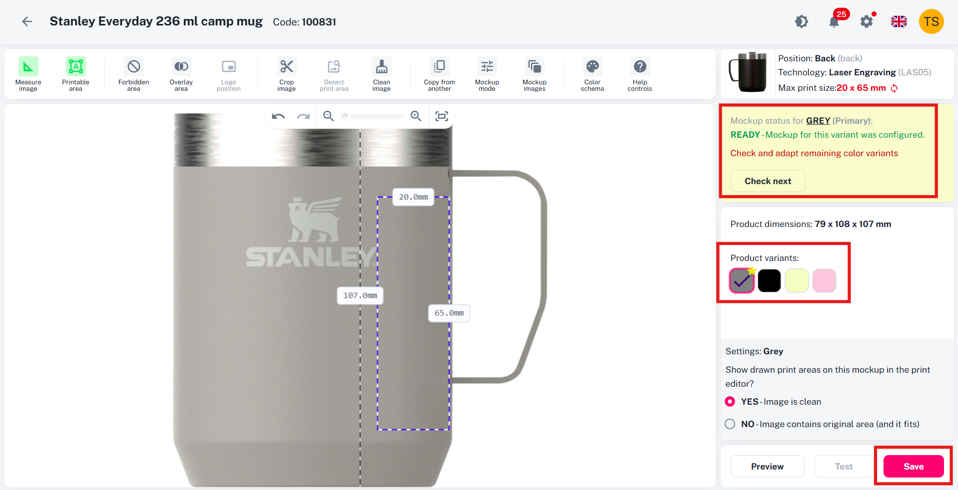This screenshot has width=958, height=490.
Task: Switch to Mockup mode
Action: (x=487, y=74)
